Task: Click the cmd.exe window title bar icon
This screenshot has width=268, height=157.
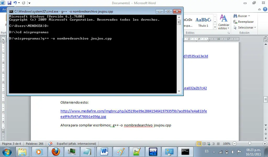Action: point(11,12)
